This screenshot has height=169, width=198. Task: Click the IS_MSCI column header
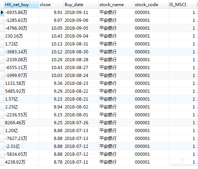click(182, 5)
